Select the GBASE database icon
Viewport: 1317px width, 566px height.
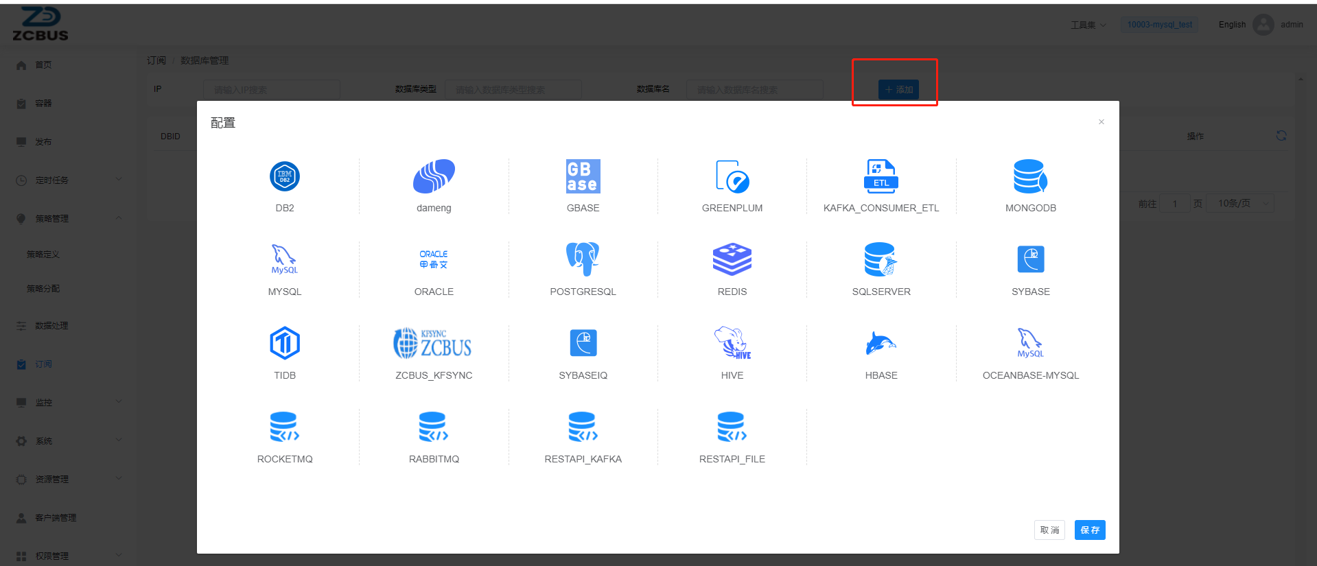(x=583, y=177)
